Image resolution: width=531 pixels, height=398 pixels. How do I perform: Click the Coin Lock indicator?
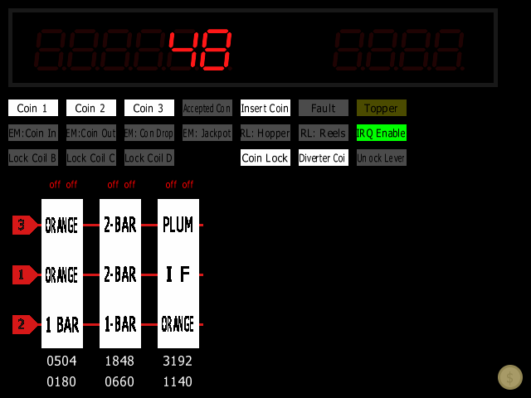(265, 158)
